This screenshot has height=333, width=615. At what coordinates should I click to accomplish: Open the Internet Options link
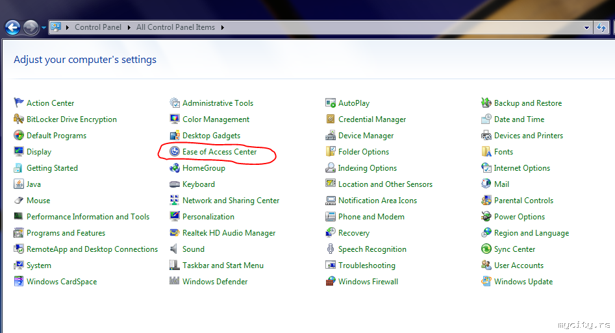[x=521, y=168]
